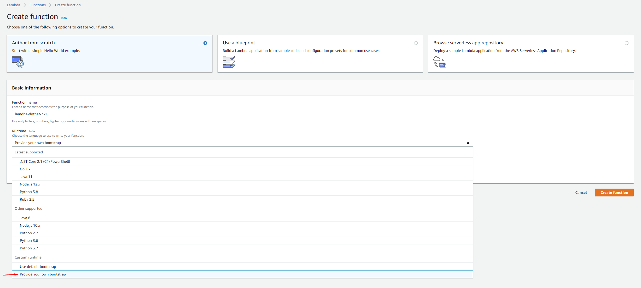The height and width of the screenshot is (288, 641).
Task: Expand the Runtime language dropdown menu
Action: (x=242, y=143)
